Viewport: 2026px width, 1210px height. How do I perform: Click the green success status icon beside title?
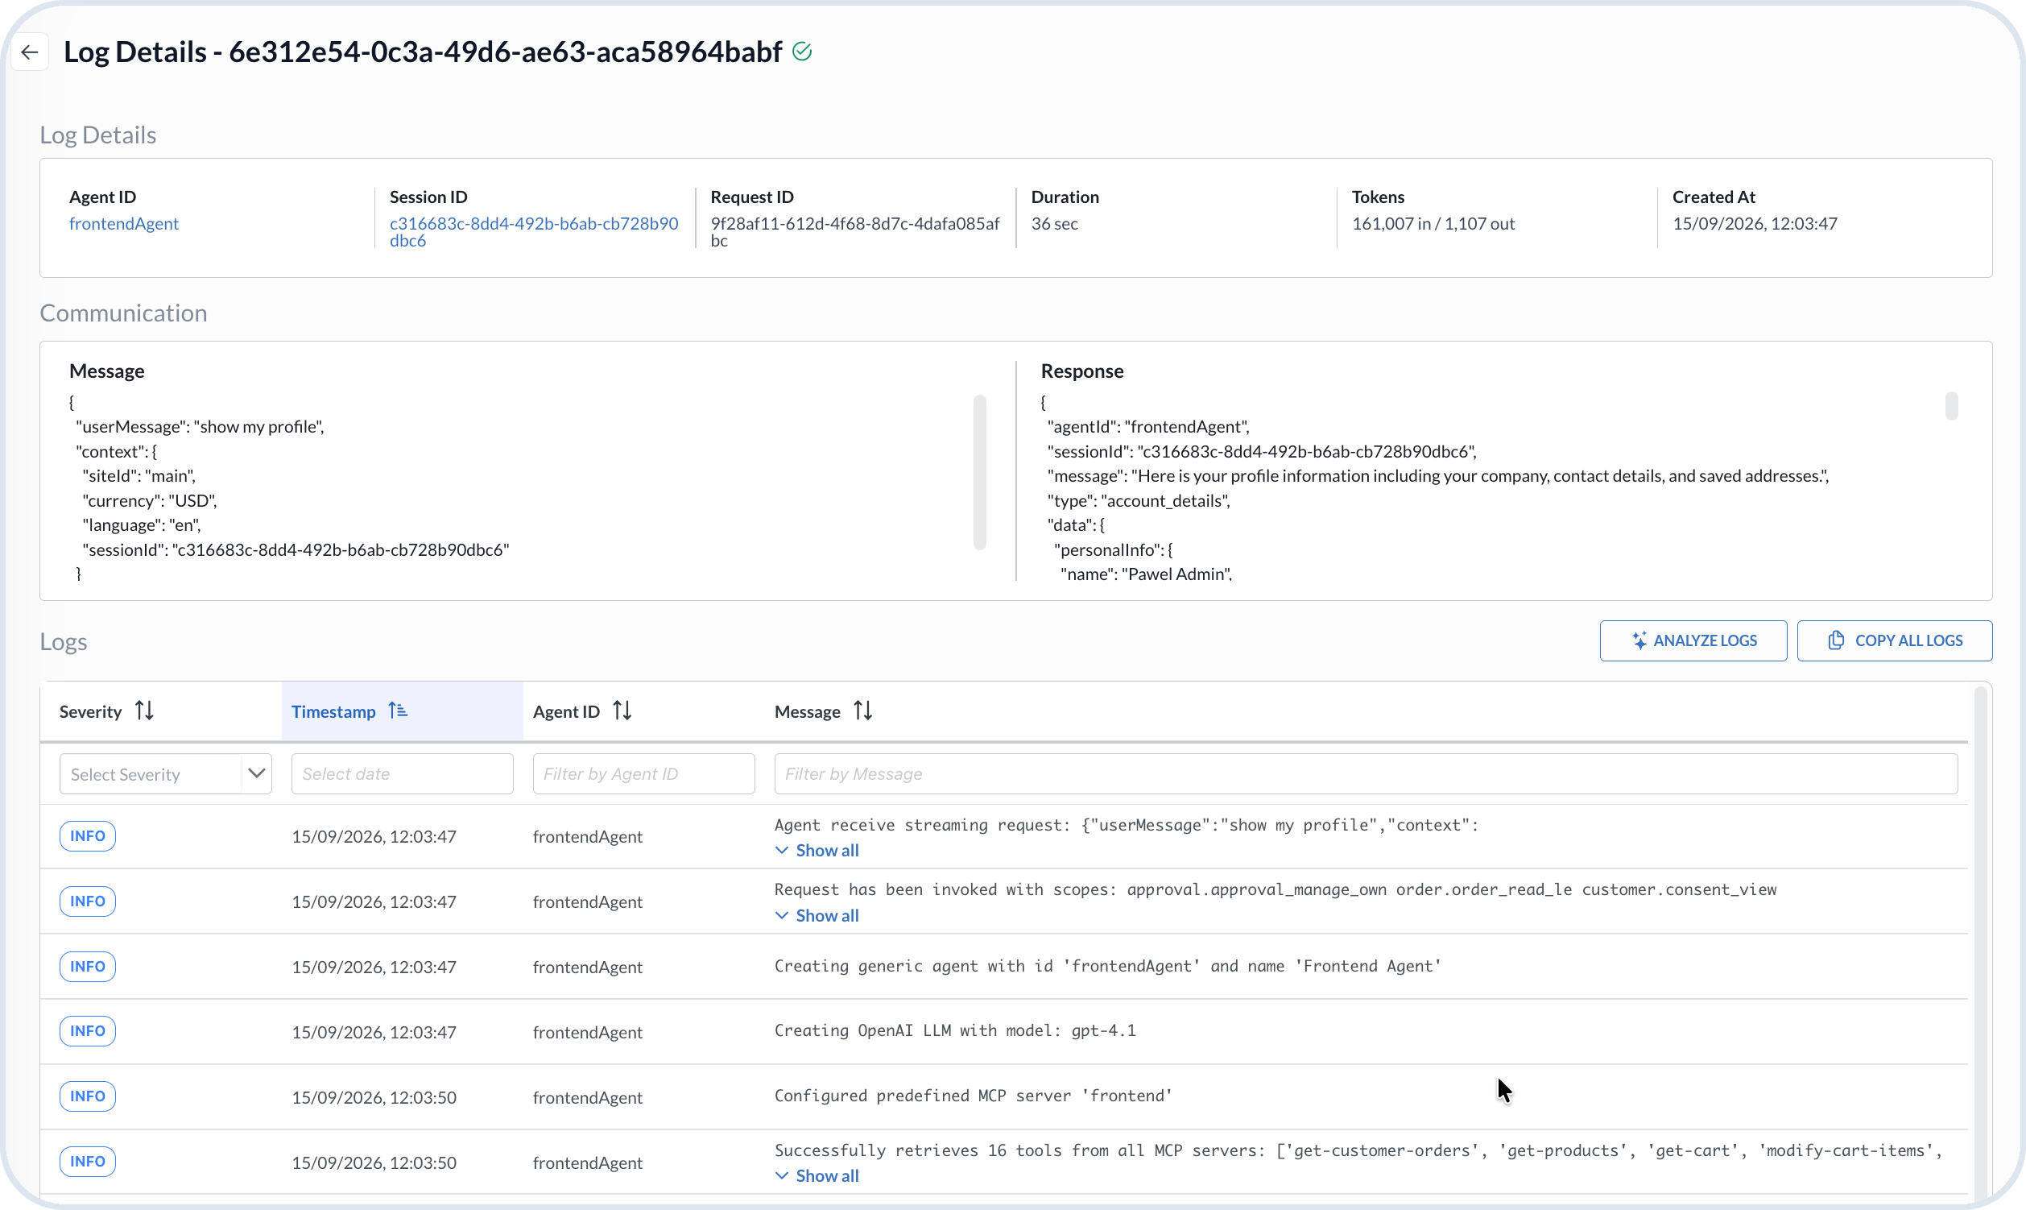point(802,52)
